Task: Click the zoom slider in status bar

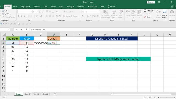Action: tap(166, 97)
